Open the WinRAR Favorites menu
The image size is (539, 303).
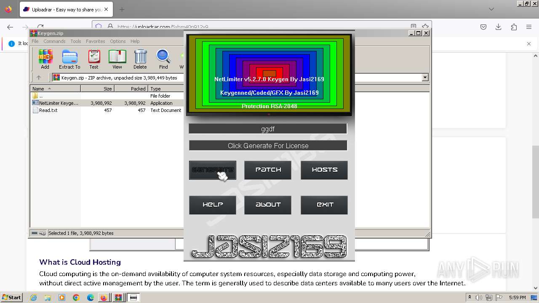click(x=96, y=41)
